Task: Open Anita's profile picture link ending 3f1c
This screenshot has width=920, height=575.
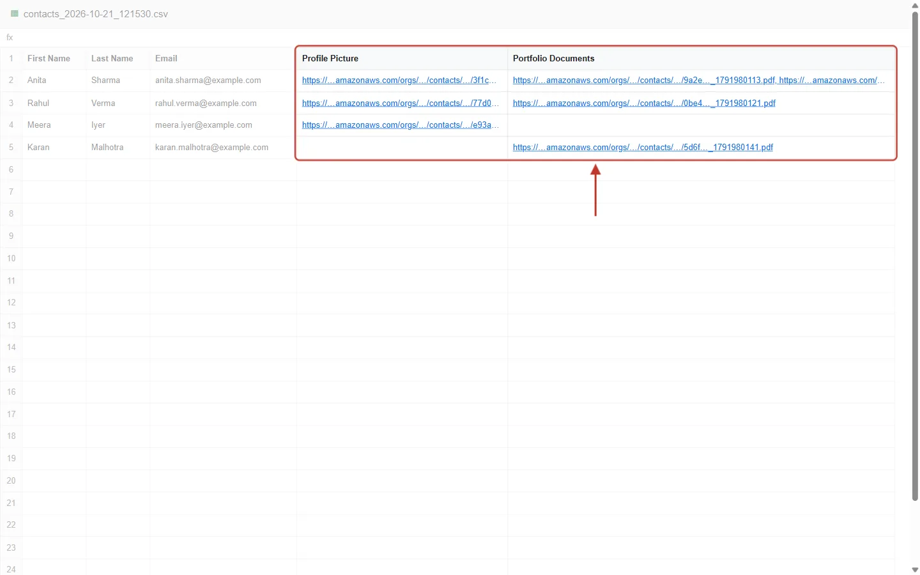Action: [x=400, y=80]
